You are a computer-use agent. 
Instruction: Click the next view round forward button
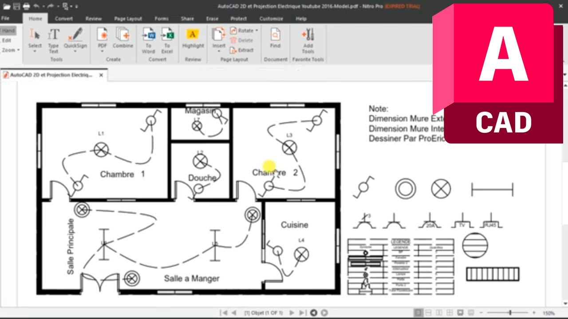point(324,313)
